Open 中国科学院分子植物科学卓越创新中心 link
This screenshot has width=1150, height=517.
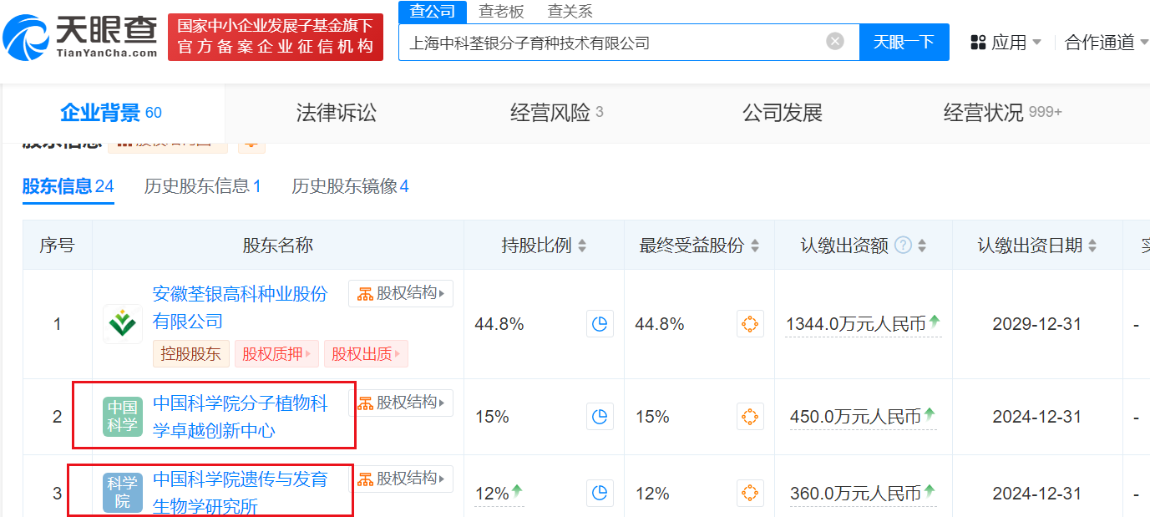[x=241, y=417]
